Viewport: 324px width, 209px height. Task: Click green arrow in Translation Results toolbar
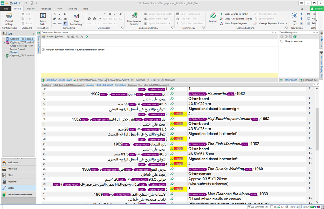click(87, 37)
